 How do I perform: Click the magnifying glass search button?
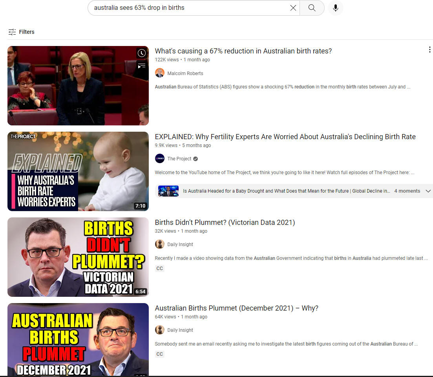[312, 8]
